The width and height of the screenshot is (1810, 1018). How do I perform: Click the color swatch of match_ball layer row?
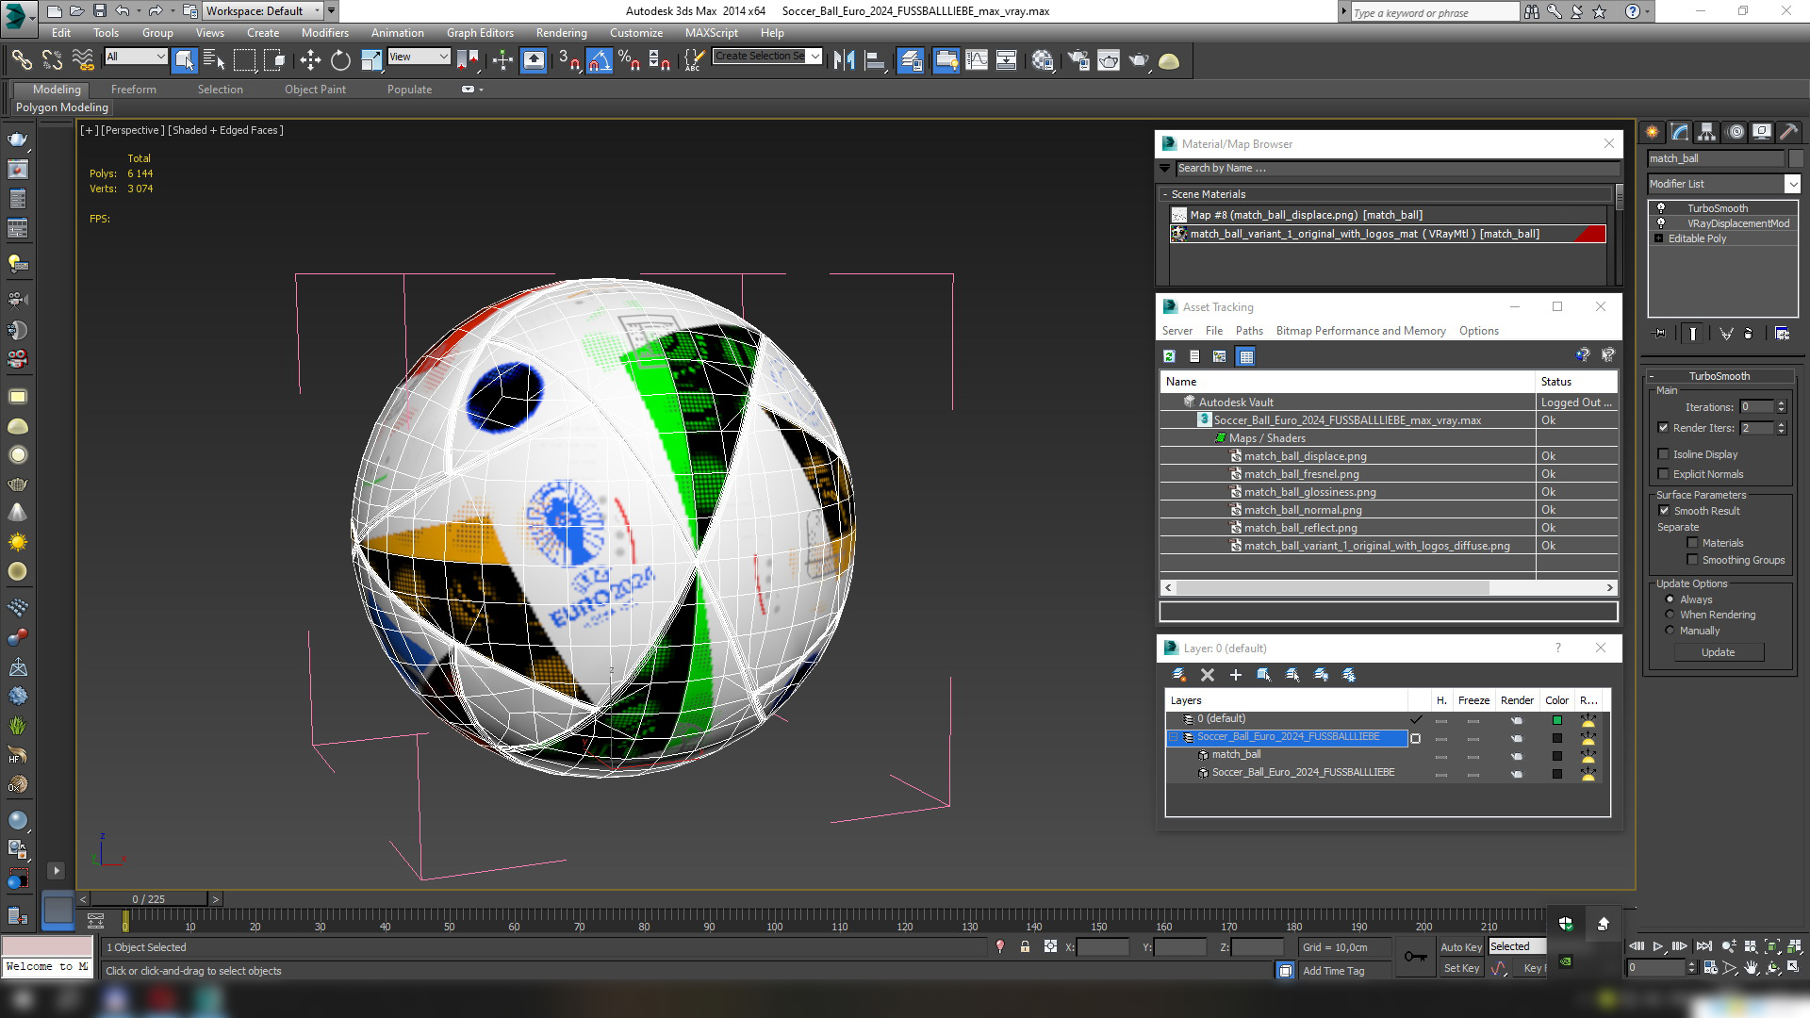tap(1557, 756)
